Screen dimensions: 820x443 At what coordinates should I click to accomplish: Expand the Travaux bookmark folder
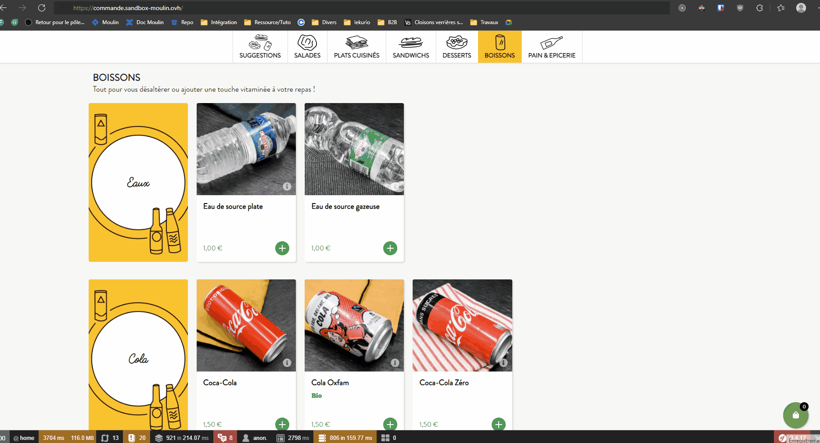(484, 22)
